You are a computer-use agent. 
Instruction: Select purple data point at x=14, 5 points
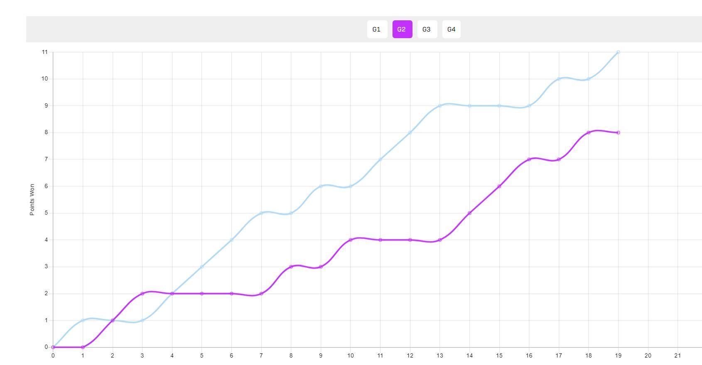(x=469, y=213)
